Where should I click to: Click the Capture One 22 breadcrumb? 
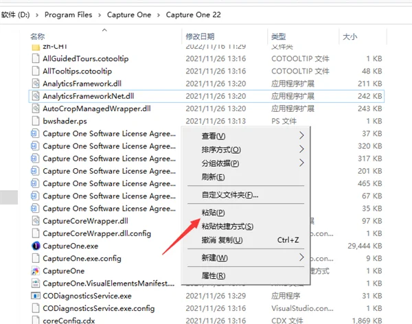[194, 14]
